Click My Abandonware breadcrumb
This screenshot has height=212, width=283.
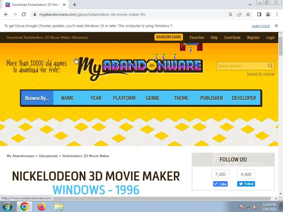(20, 156)
